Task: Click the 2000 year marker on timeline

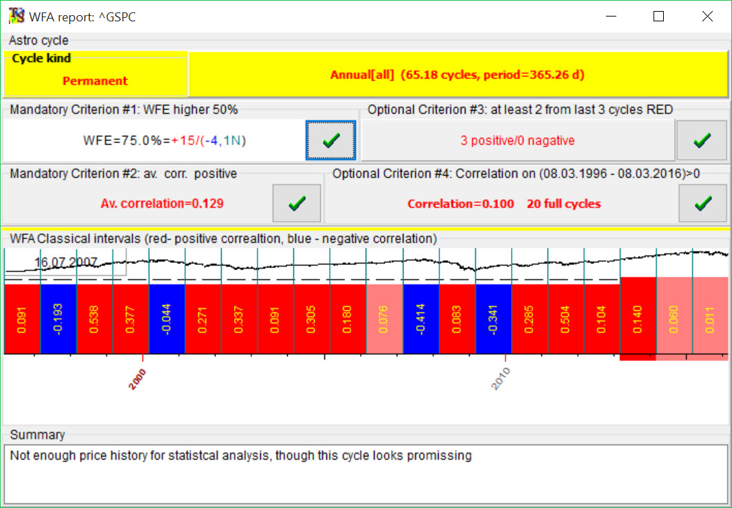Action: coord(138,379)
